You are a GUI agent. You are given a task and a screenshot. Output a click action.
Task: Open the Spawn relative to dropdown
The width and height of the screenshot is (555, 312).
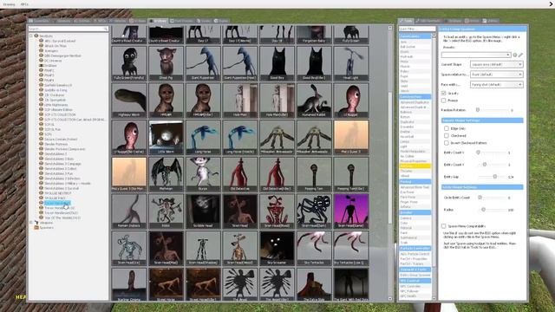click(496, 75)
